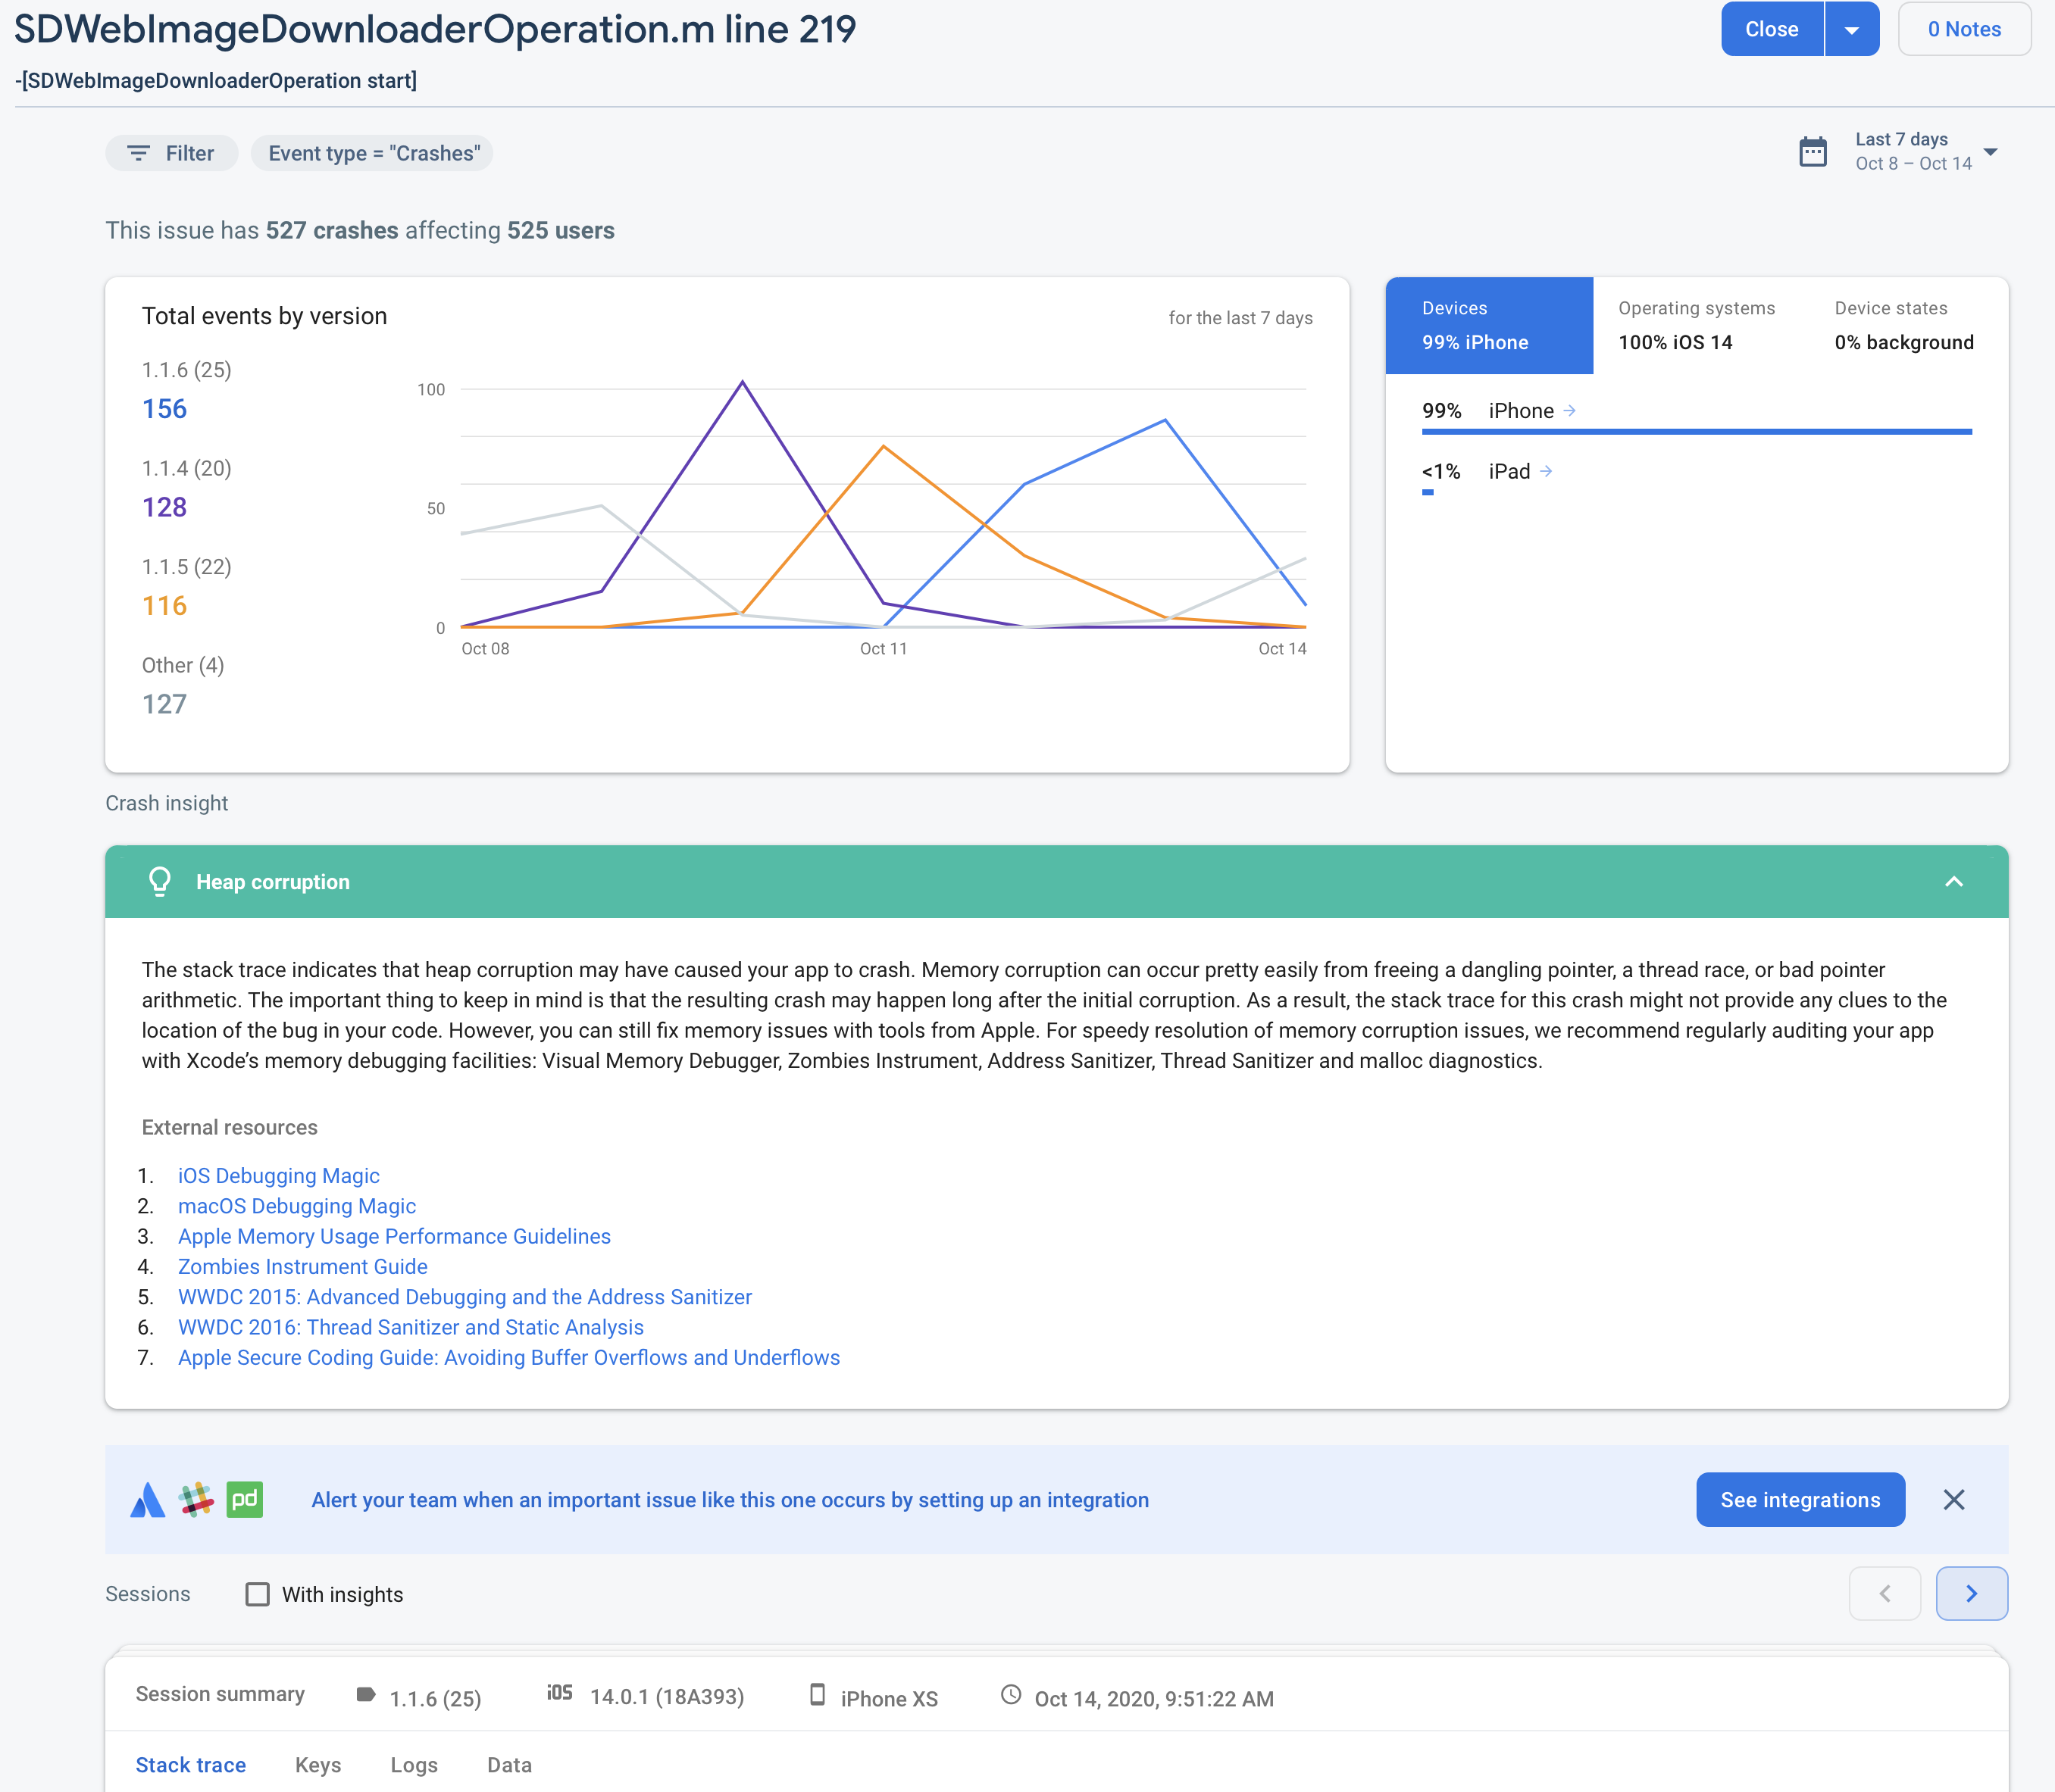Viewport: 2055px width, 1792px height.
Task: Click the calendar date range icon
Action: (x=1812, y=152)
